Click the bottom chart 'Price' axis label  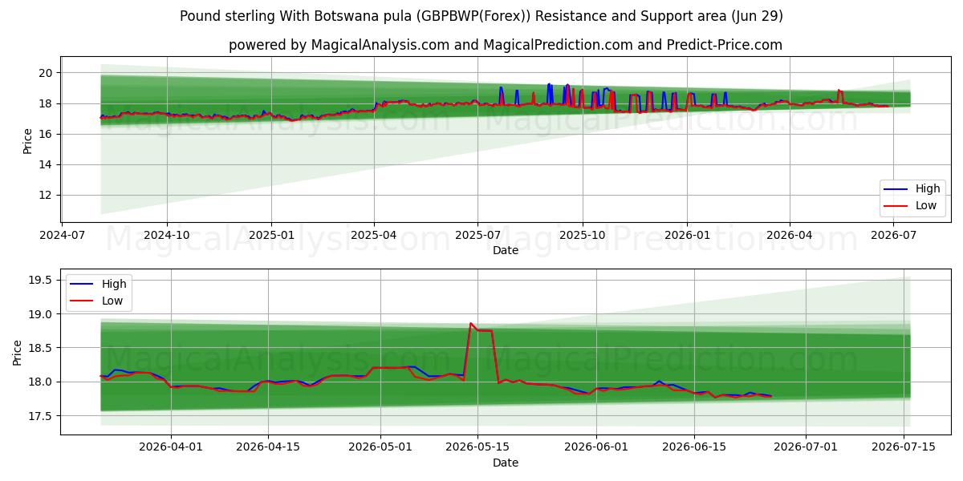pyautogui.click(x=18, y=352)
